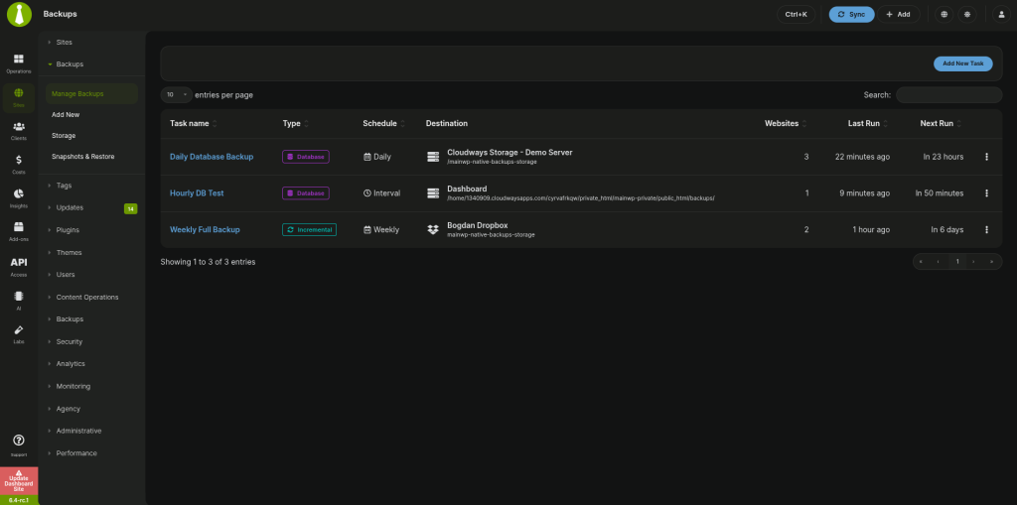Open the Costs dollar icon
The width and height of the screenshot is (1017, 505).
(19, 165)
